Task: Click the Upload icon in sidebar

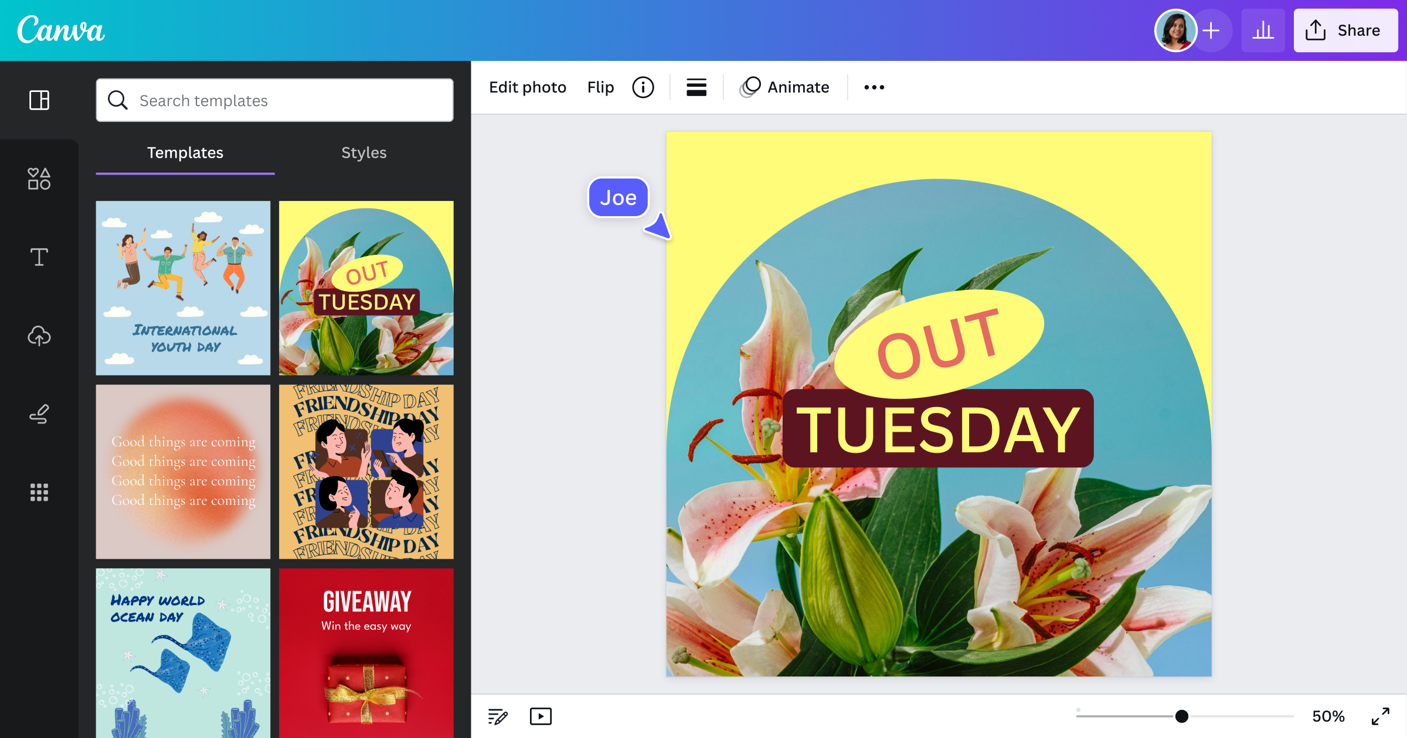Action: click(x=39, y=334)
